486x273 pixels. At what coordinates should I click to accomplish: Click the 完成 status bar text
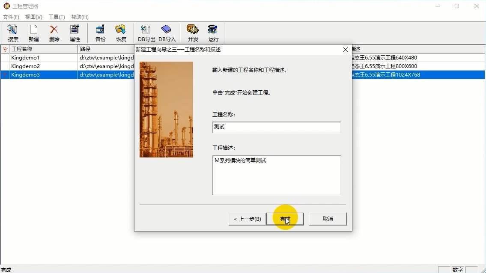coord(6,270)
